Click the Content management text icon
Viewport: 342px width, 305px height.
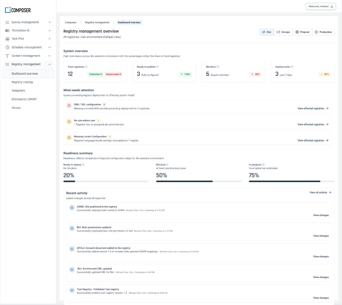[x=7, y=56]
